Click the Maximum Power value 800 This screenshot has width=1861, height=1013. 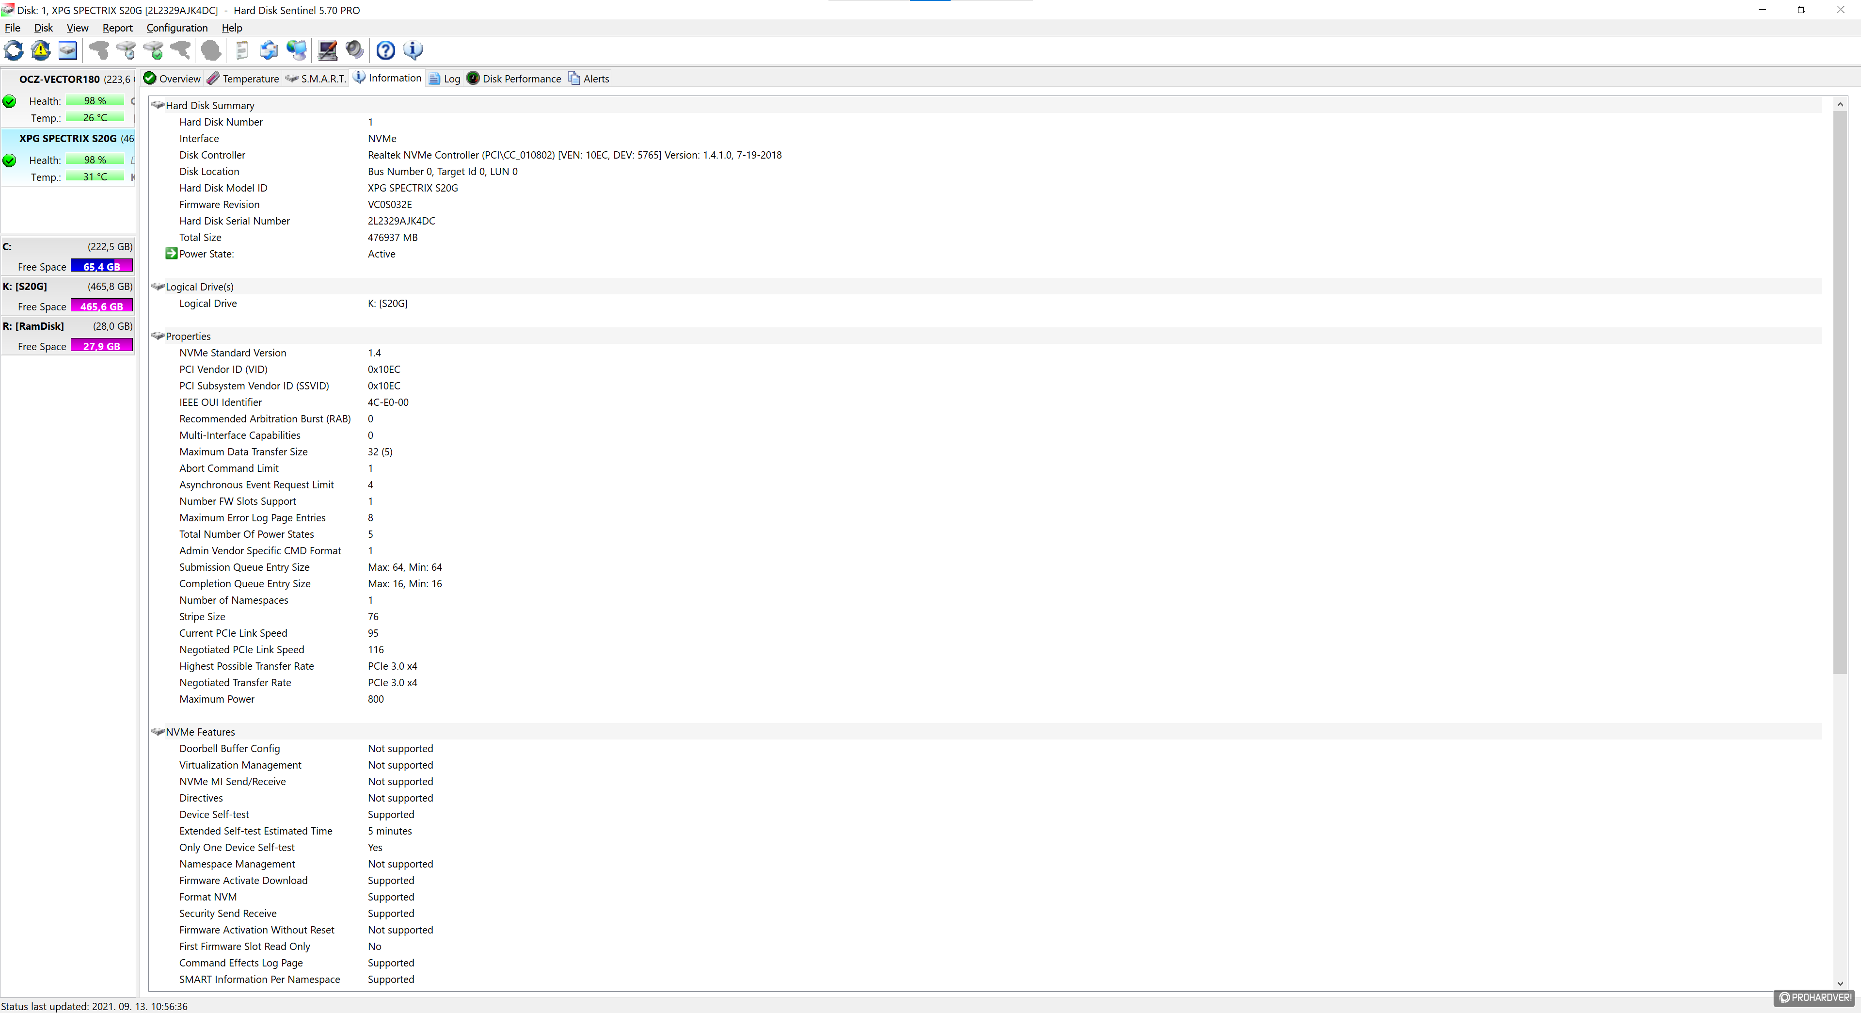pos(376,699)
